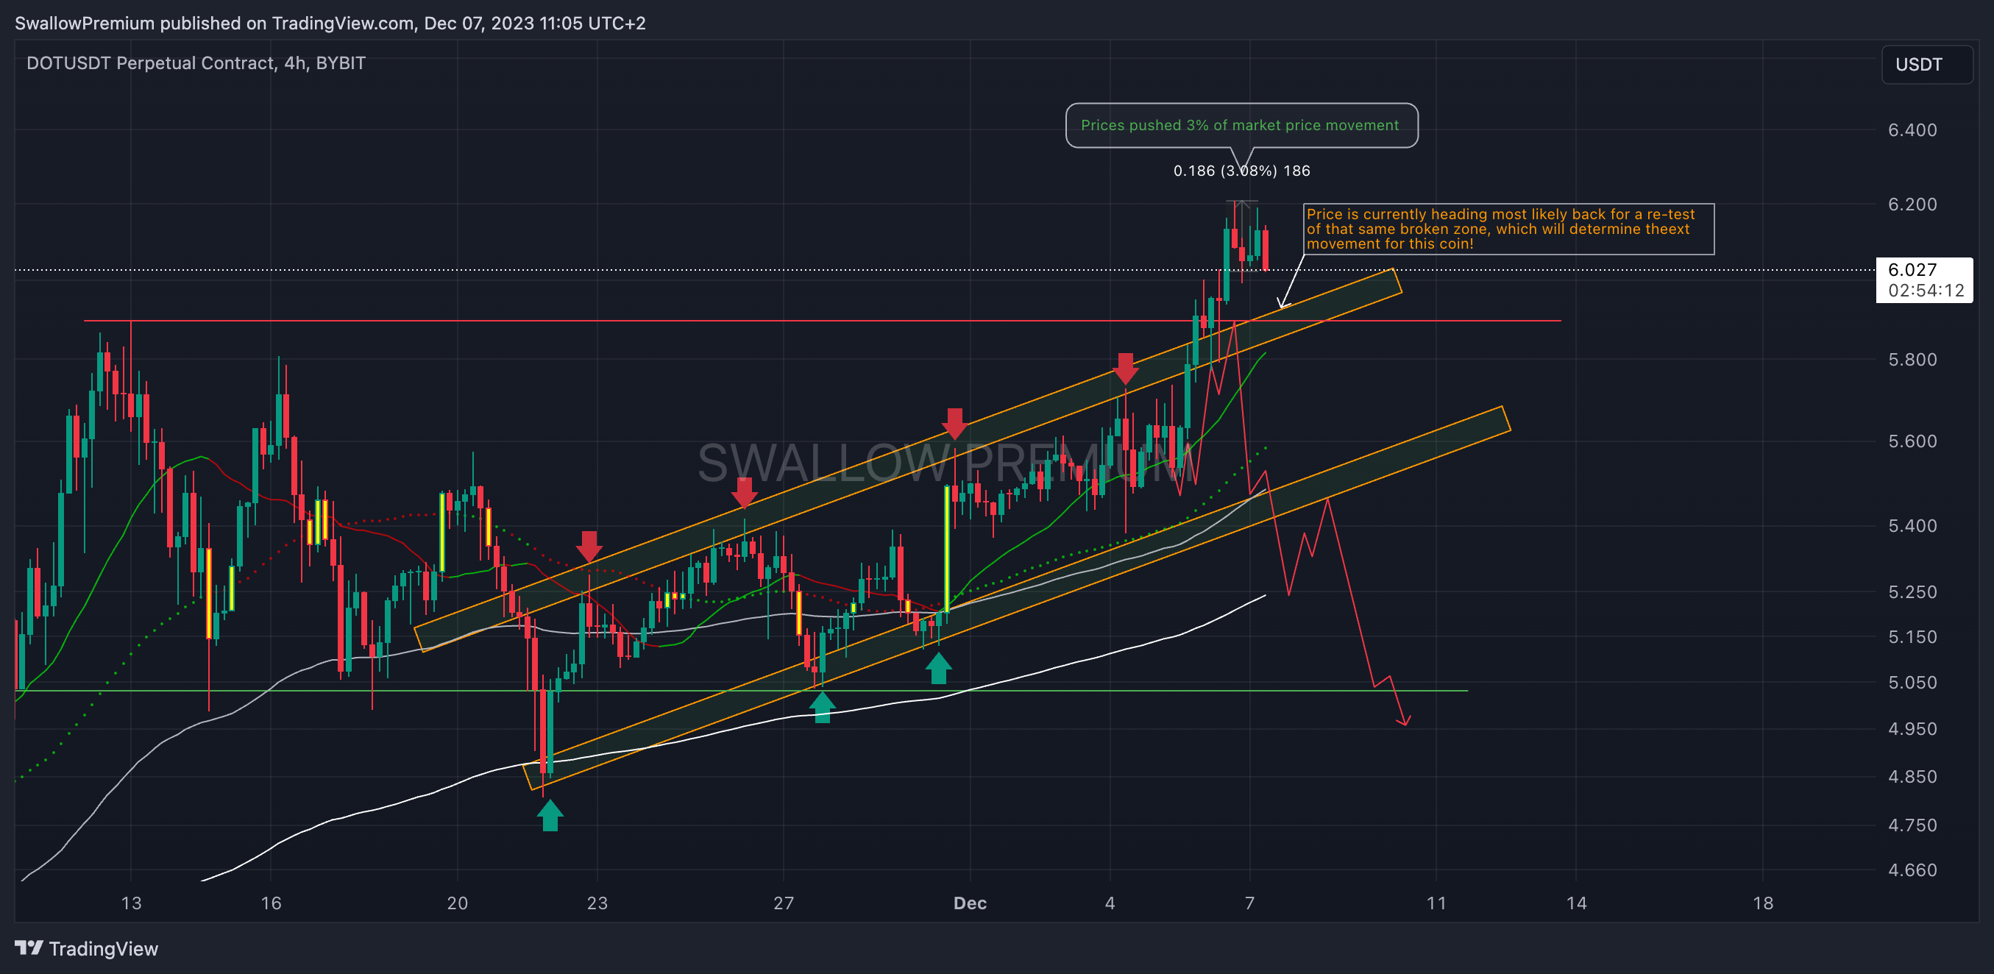
Task: Click the 5.600 price axis label
Action: coord(1912,441)
